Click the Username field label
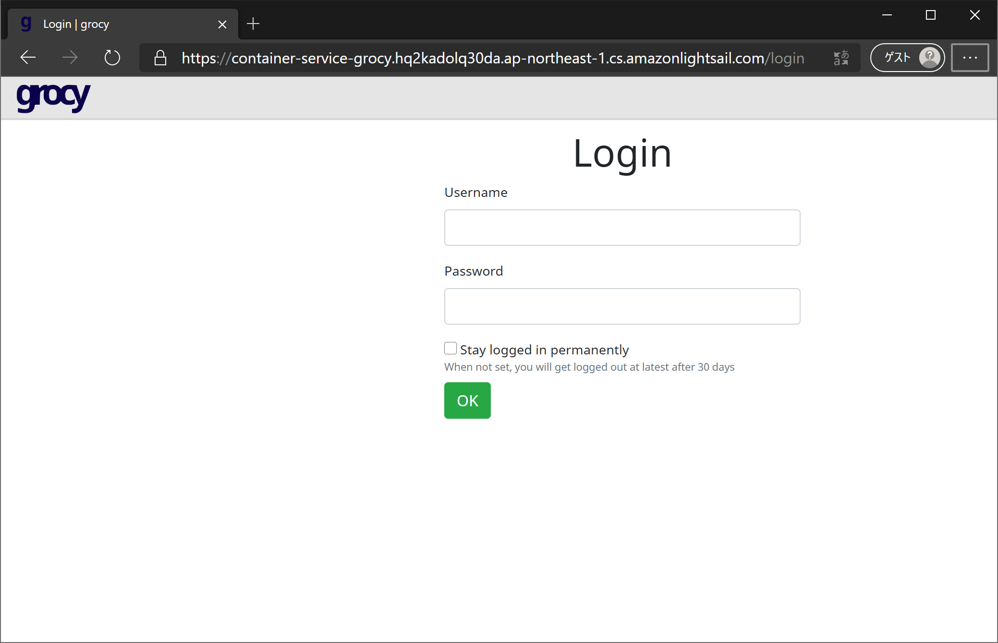Screen dimensions: 998x643 [475, 193]
